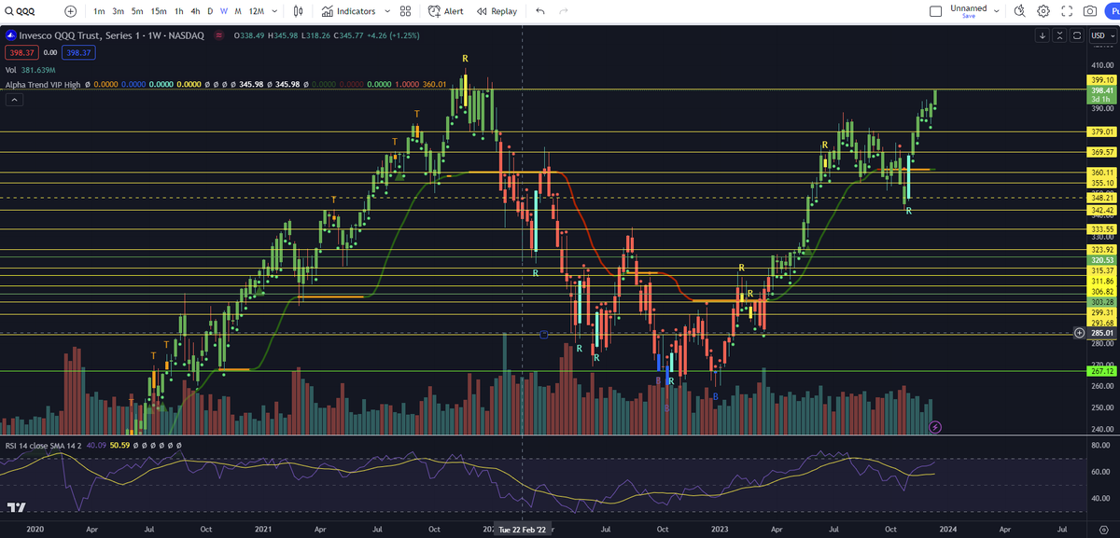Viewport: 1120px width, 538px height.
Task: Click the green 303.28 price label
Action: click(1102, 302)
